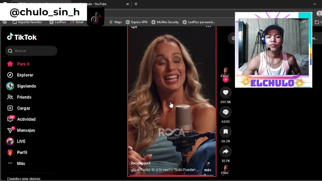Viewport: 322px width, 181px height.
Task: Open the sound disc thumbnail
Action: 226,170
